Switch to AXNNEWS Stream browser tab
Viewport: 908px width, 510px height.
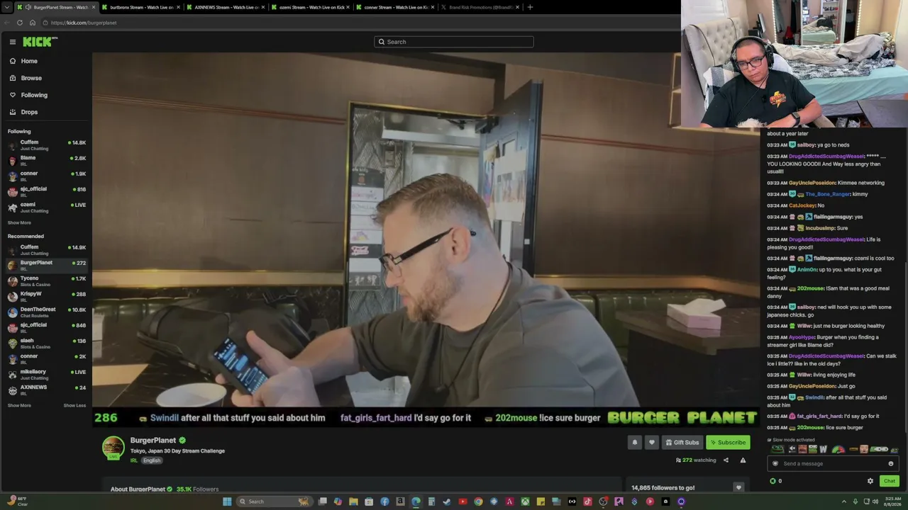225,7
